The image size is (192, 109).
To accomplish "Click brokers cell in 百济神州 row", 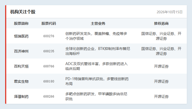I will point(161,51).
